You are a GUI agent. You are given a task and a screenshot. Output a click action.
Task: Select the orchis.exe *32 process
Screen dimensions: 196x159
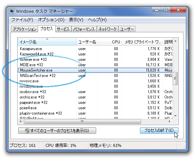(95, 97)
